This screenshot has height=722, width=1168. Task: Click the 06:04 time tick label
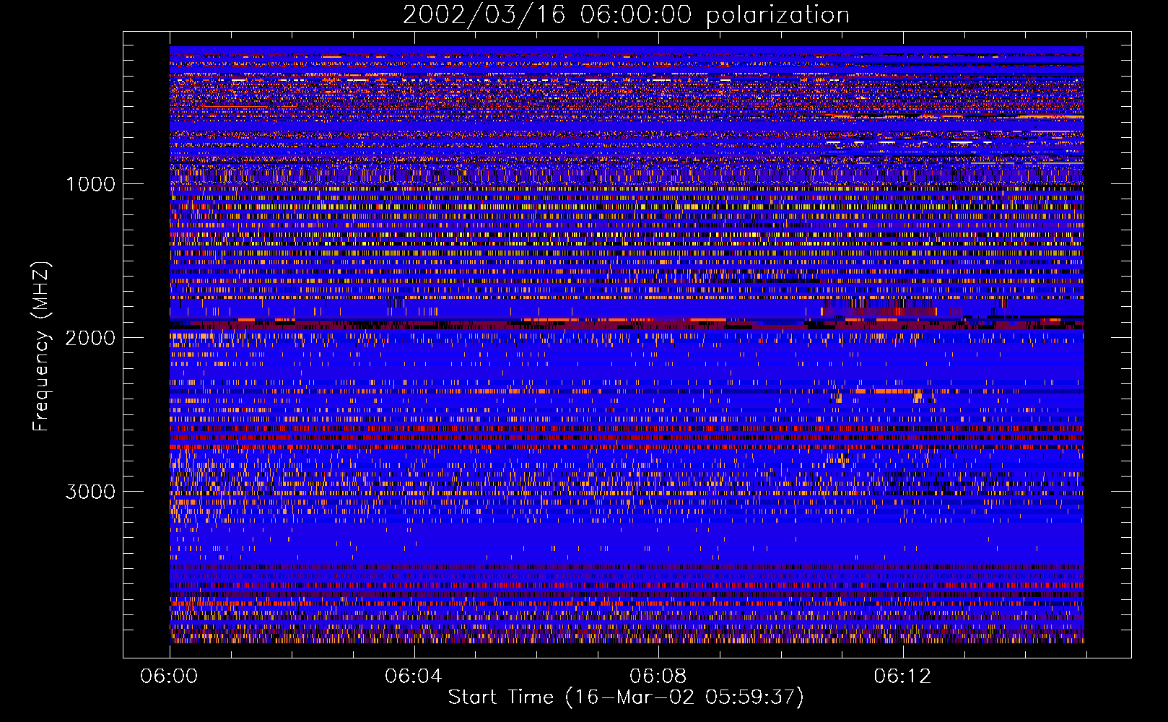tap(413, 677)
